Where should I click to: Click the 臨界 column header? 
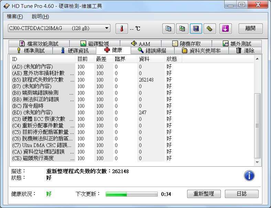pyautogui.click(x=125, y=59)
